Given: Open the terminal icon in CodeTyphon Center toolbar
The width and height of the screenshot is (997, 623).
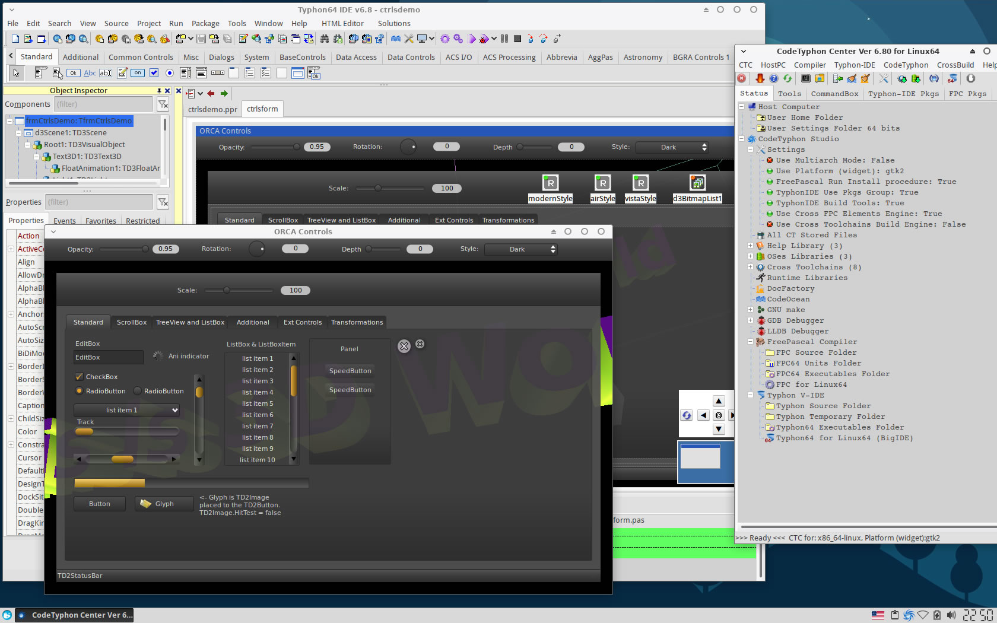Looking at the screenshot, I should 805,78.
